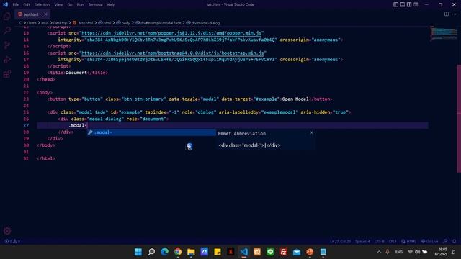Open the bootstrap.min.js CDN link
Image resolution: width=461 pixels, height=259 pixels.
pyautogui.click(x=173, y=53)
